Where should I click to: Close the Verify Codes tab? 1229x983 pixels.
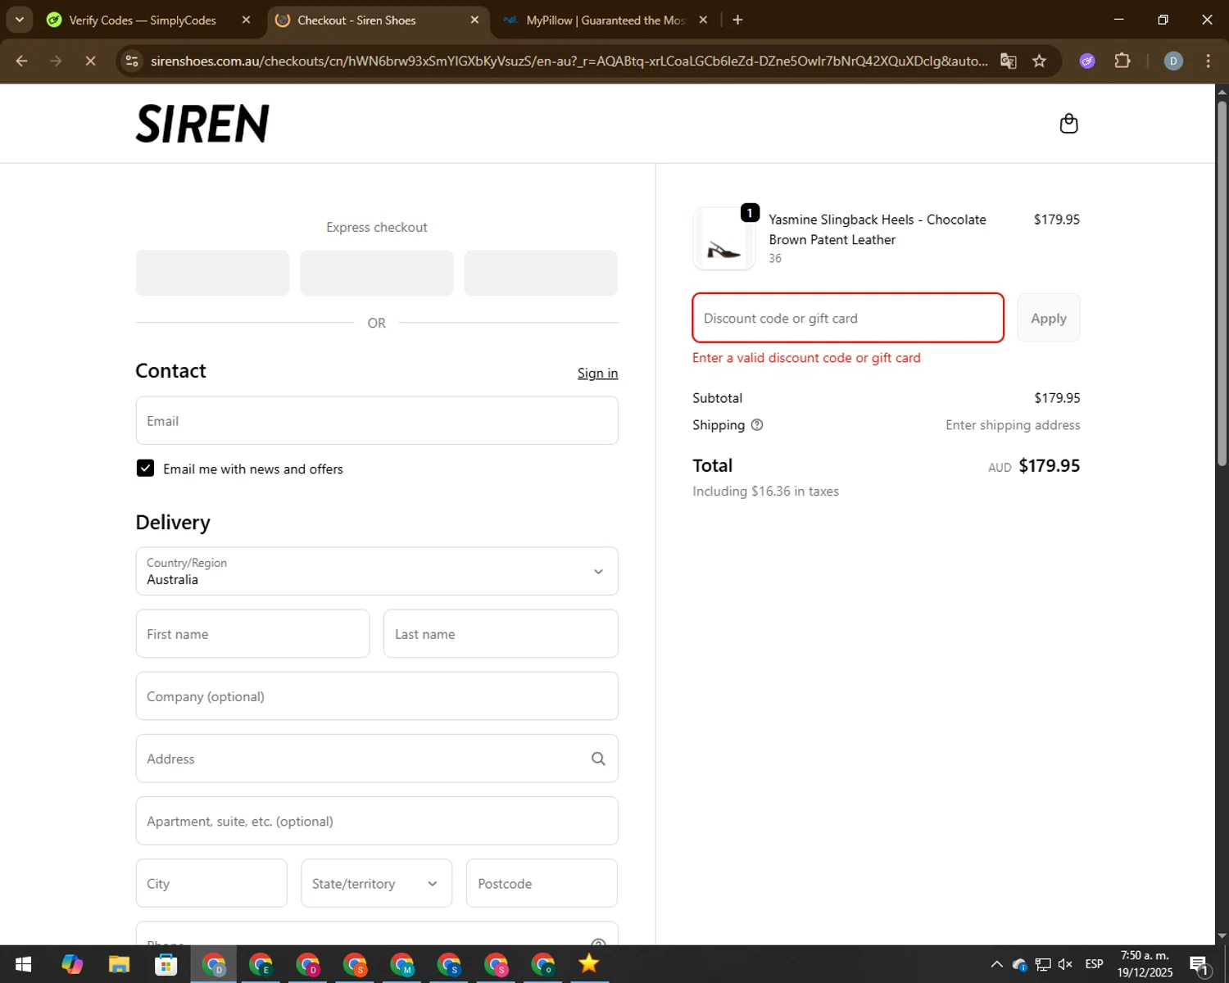(x=246, y=20)
